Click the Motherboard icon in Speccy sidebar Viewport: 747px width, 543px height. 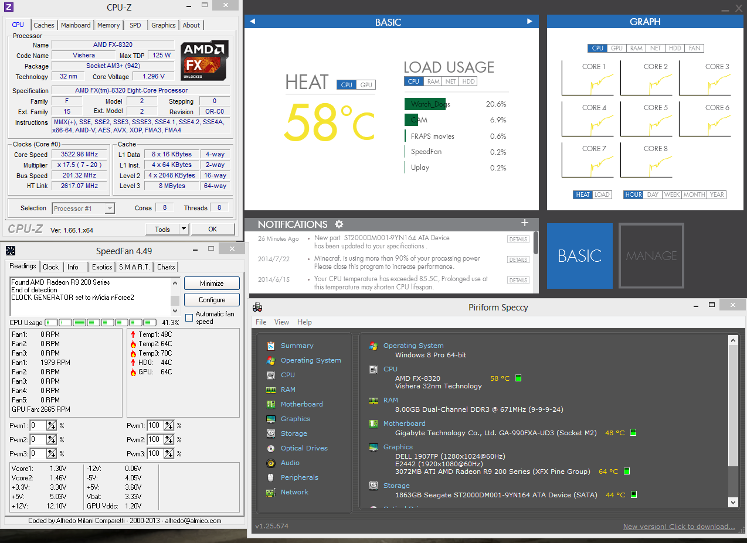click(x=270, y=404)
